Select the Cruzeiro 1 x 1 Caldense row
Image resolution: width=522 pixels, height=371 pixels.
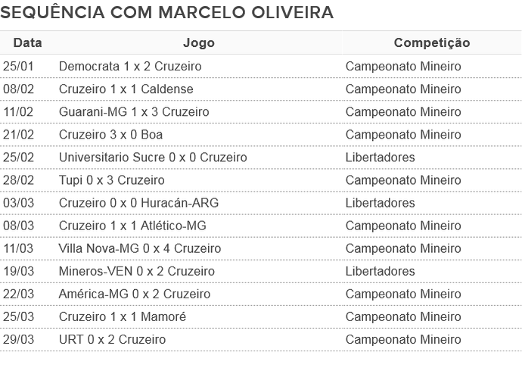coord(261,89)
